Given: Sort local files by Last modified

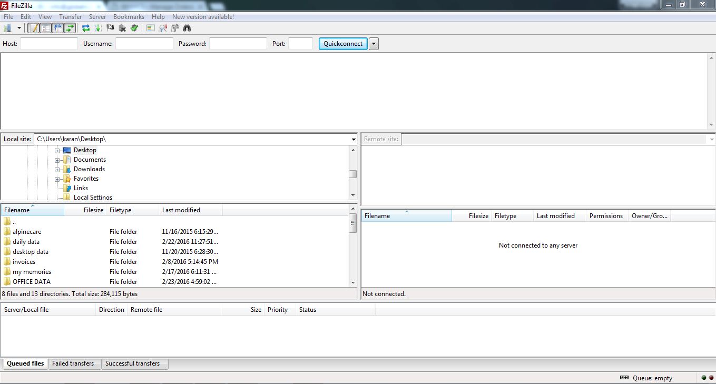Looking at the screenshot, I should pos(191,210).
